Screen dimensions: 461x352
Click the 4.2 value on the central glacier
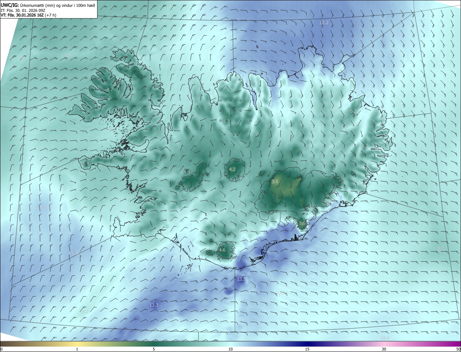click(232, 169)
